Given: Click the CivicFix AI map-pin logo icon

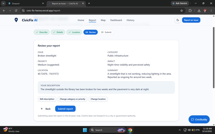Looking at the screenshot, I should click(x=16, y=20).
